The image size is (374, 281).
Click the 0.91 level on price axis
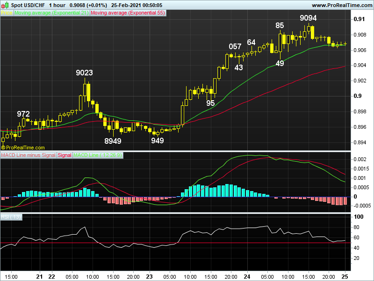[x=359, y=19]
